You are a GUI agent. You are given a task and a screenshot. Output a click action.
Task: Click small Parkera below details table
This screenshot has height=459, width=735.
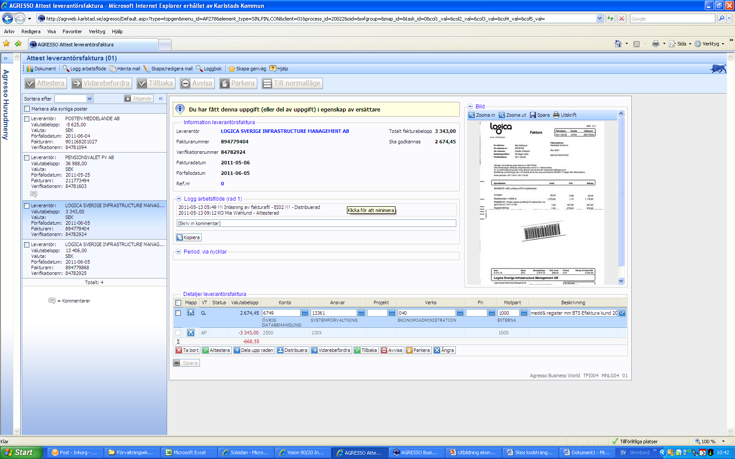[418, 350]
